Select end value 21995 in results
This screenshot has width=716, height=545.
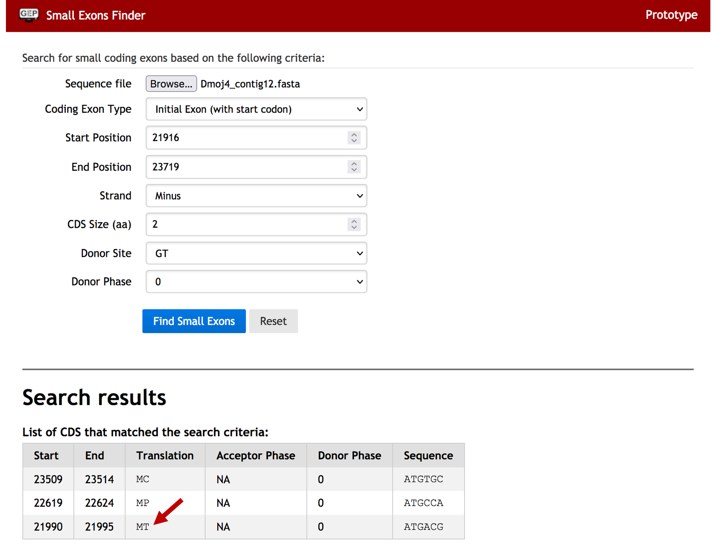99,527
